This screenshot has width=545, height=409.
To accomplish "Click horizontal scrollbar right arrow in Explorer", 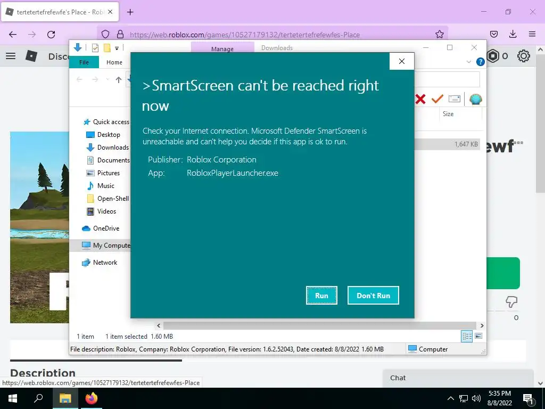I will point(482,325).
